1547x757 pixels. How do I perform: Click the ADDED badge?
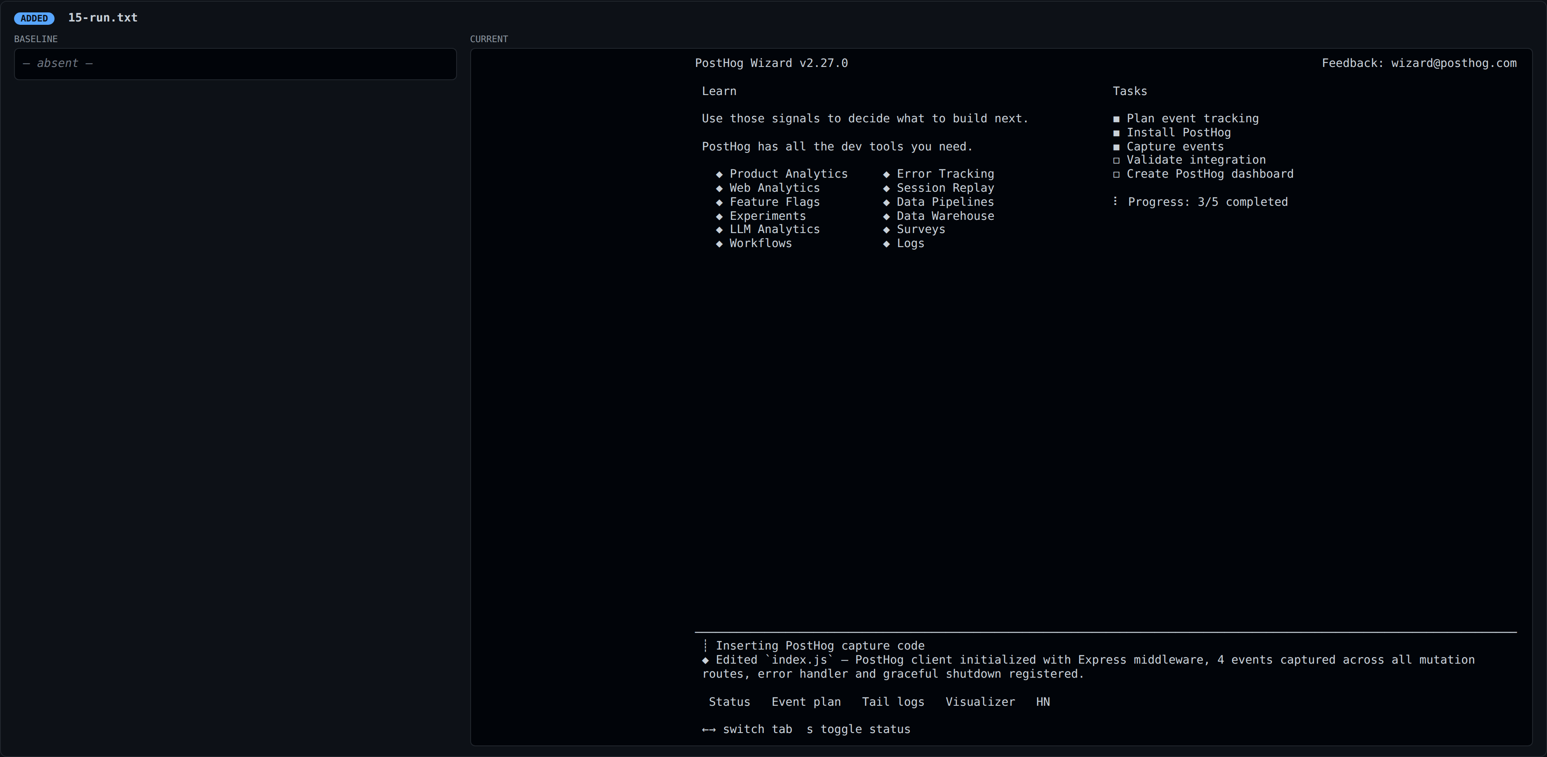(x=34, y=18)
